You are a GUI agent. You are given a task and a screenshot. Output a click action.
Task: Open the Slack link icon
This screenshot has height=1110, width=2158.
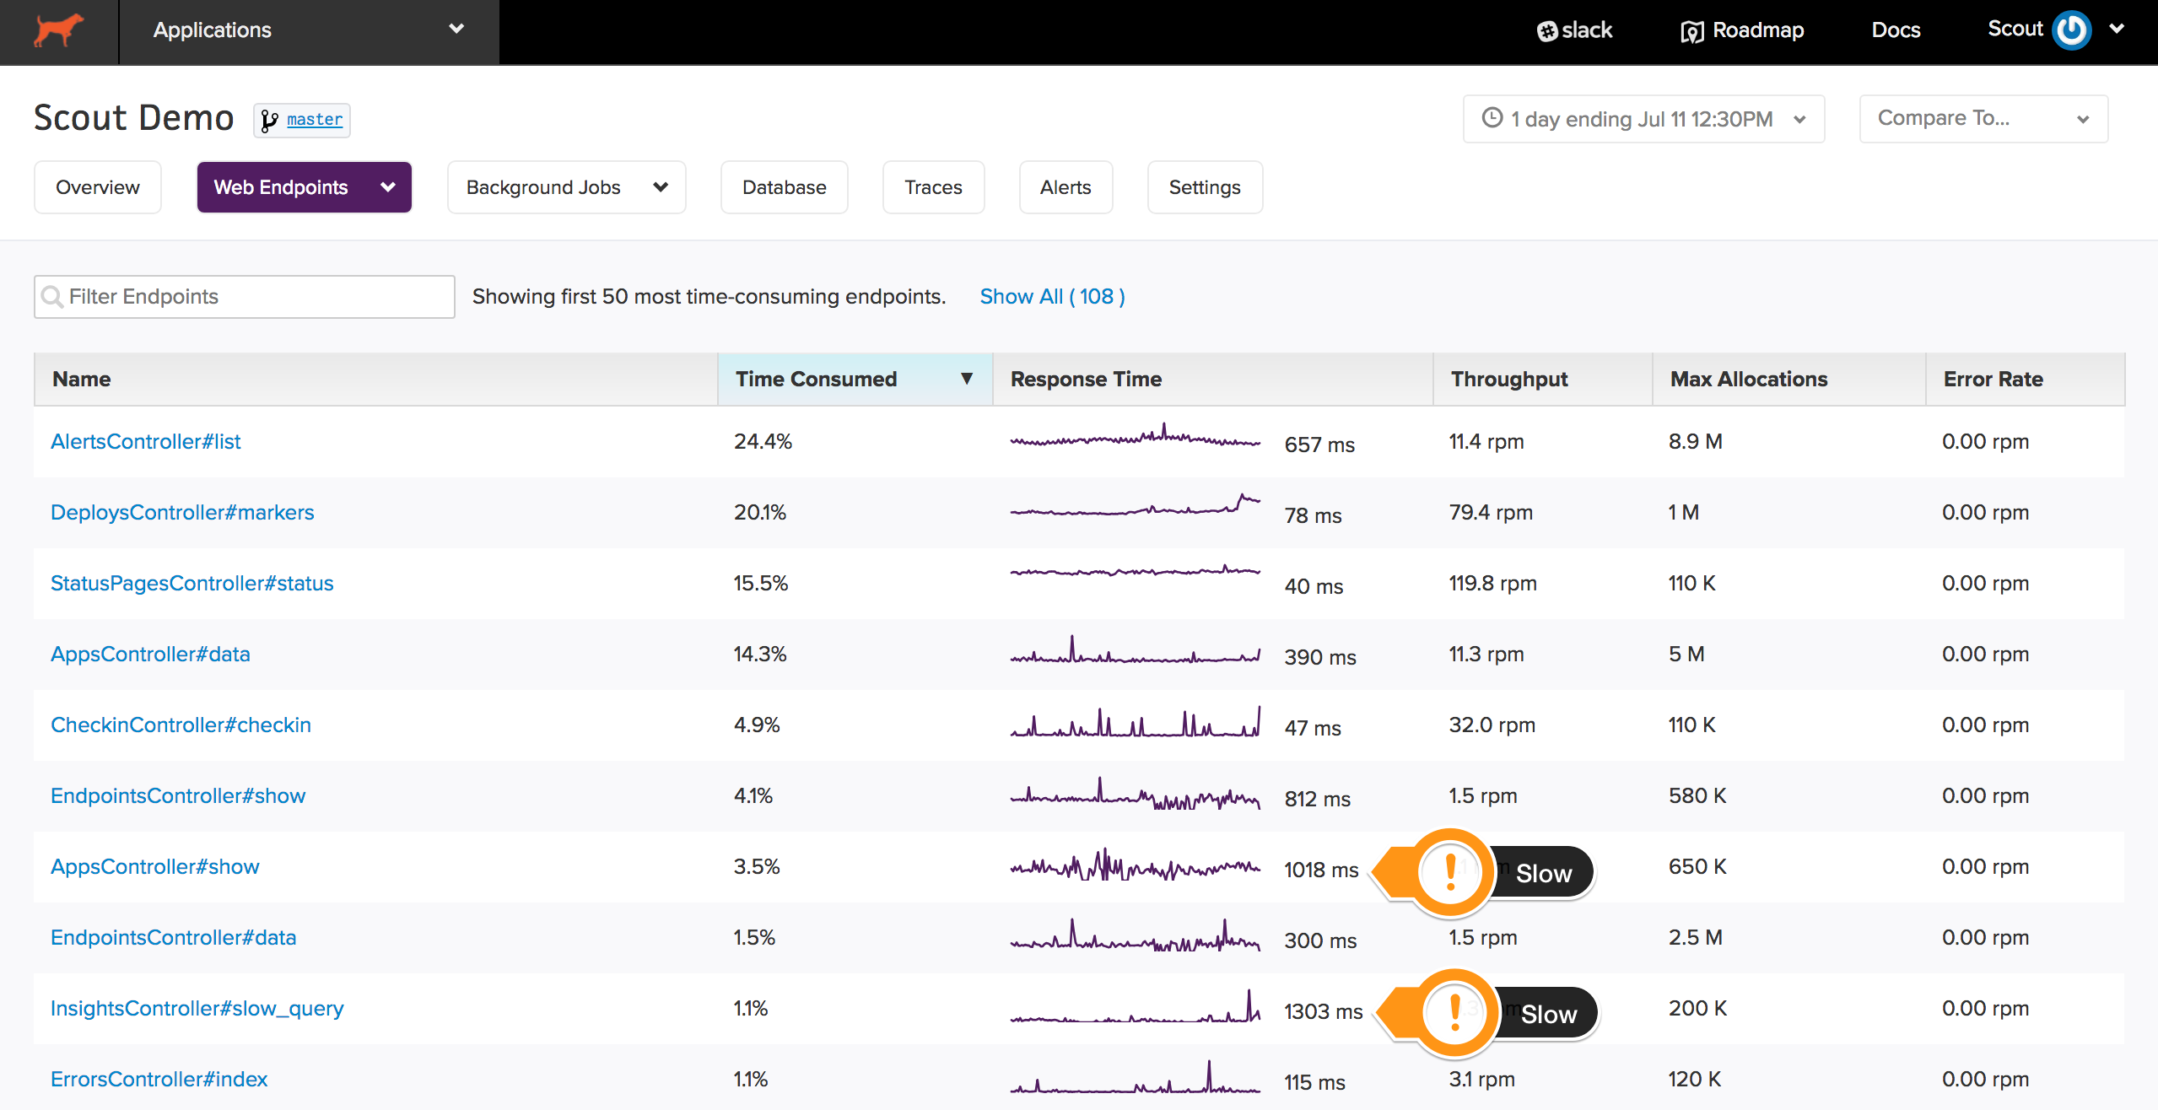coord(1546,31)
